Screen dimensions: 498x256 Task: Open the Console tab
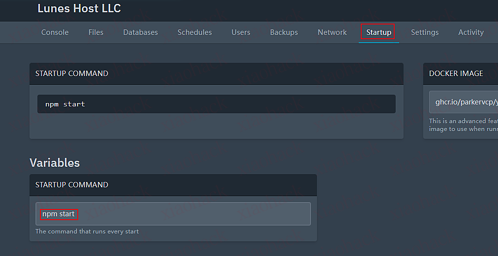tap(55, 32)
